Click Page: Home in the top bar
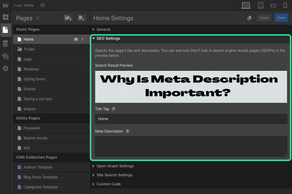The image size is (292, 194). pos(24,5)
